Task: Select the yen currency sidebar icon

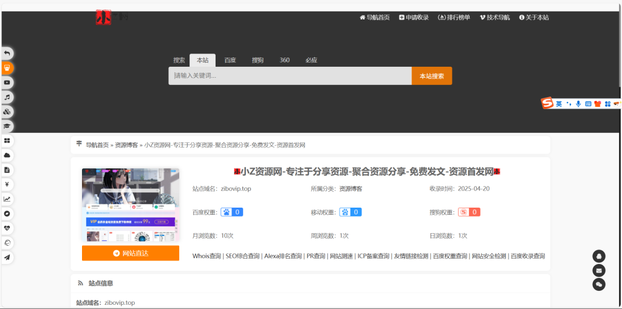Action: click(7, 185)
